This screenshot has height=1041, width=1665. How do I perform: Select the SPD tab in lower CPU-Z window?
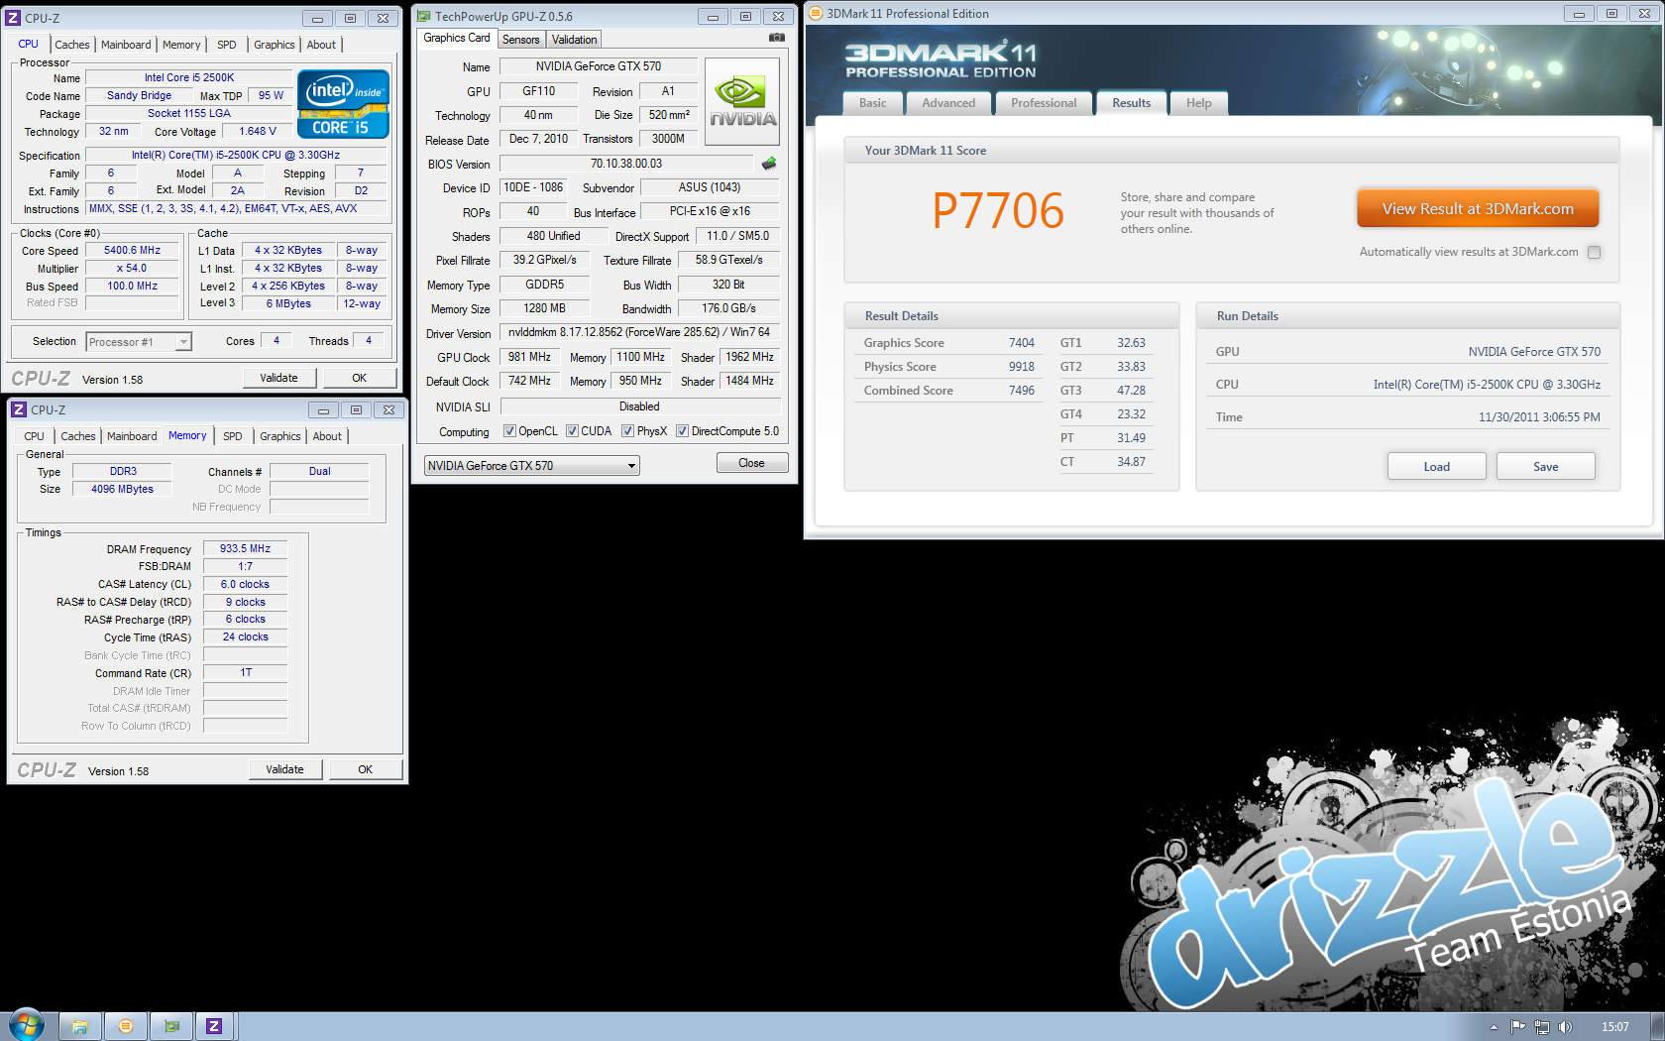click(233, 436)
